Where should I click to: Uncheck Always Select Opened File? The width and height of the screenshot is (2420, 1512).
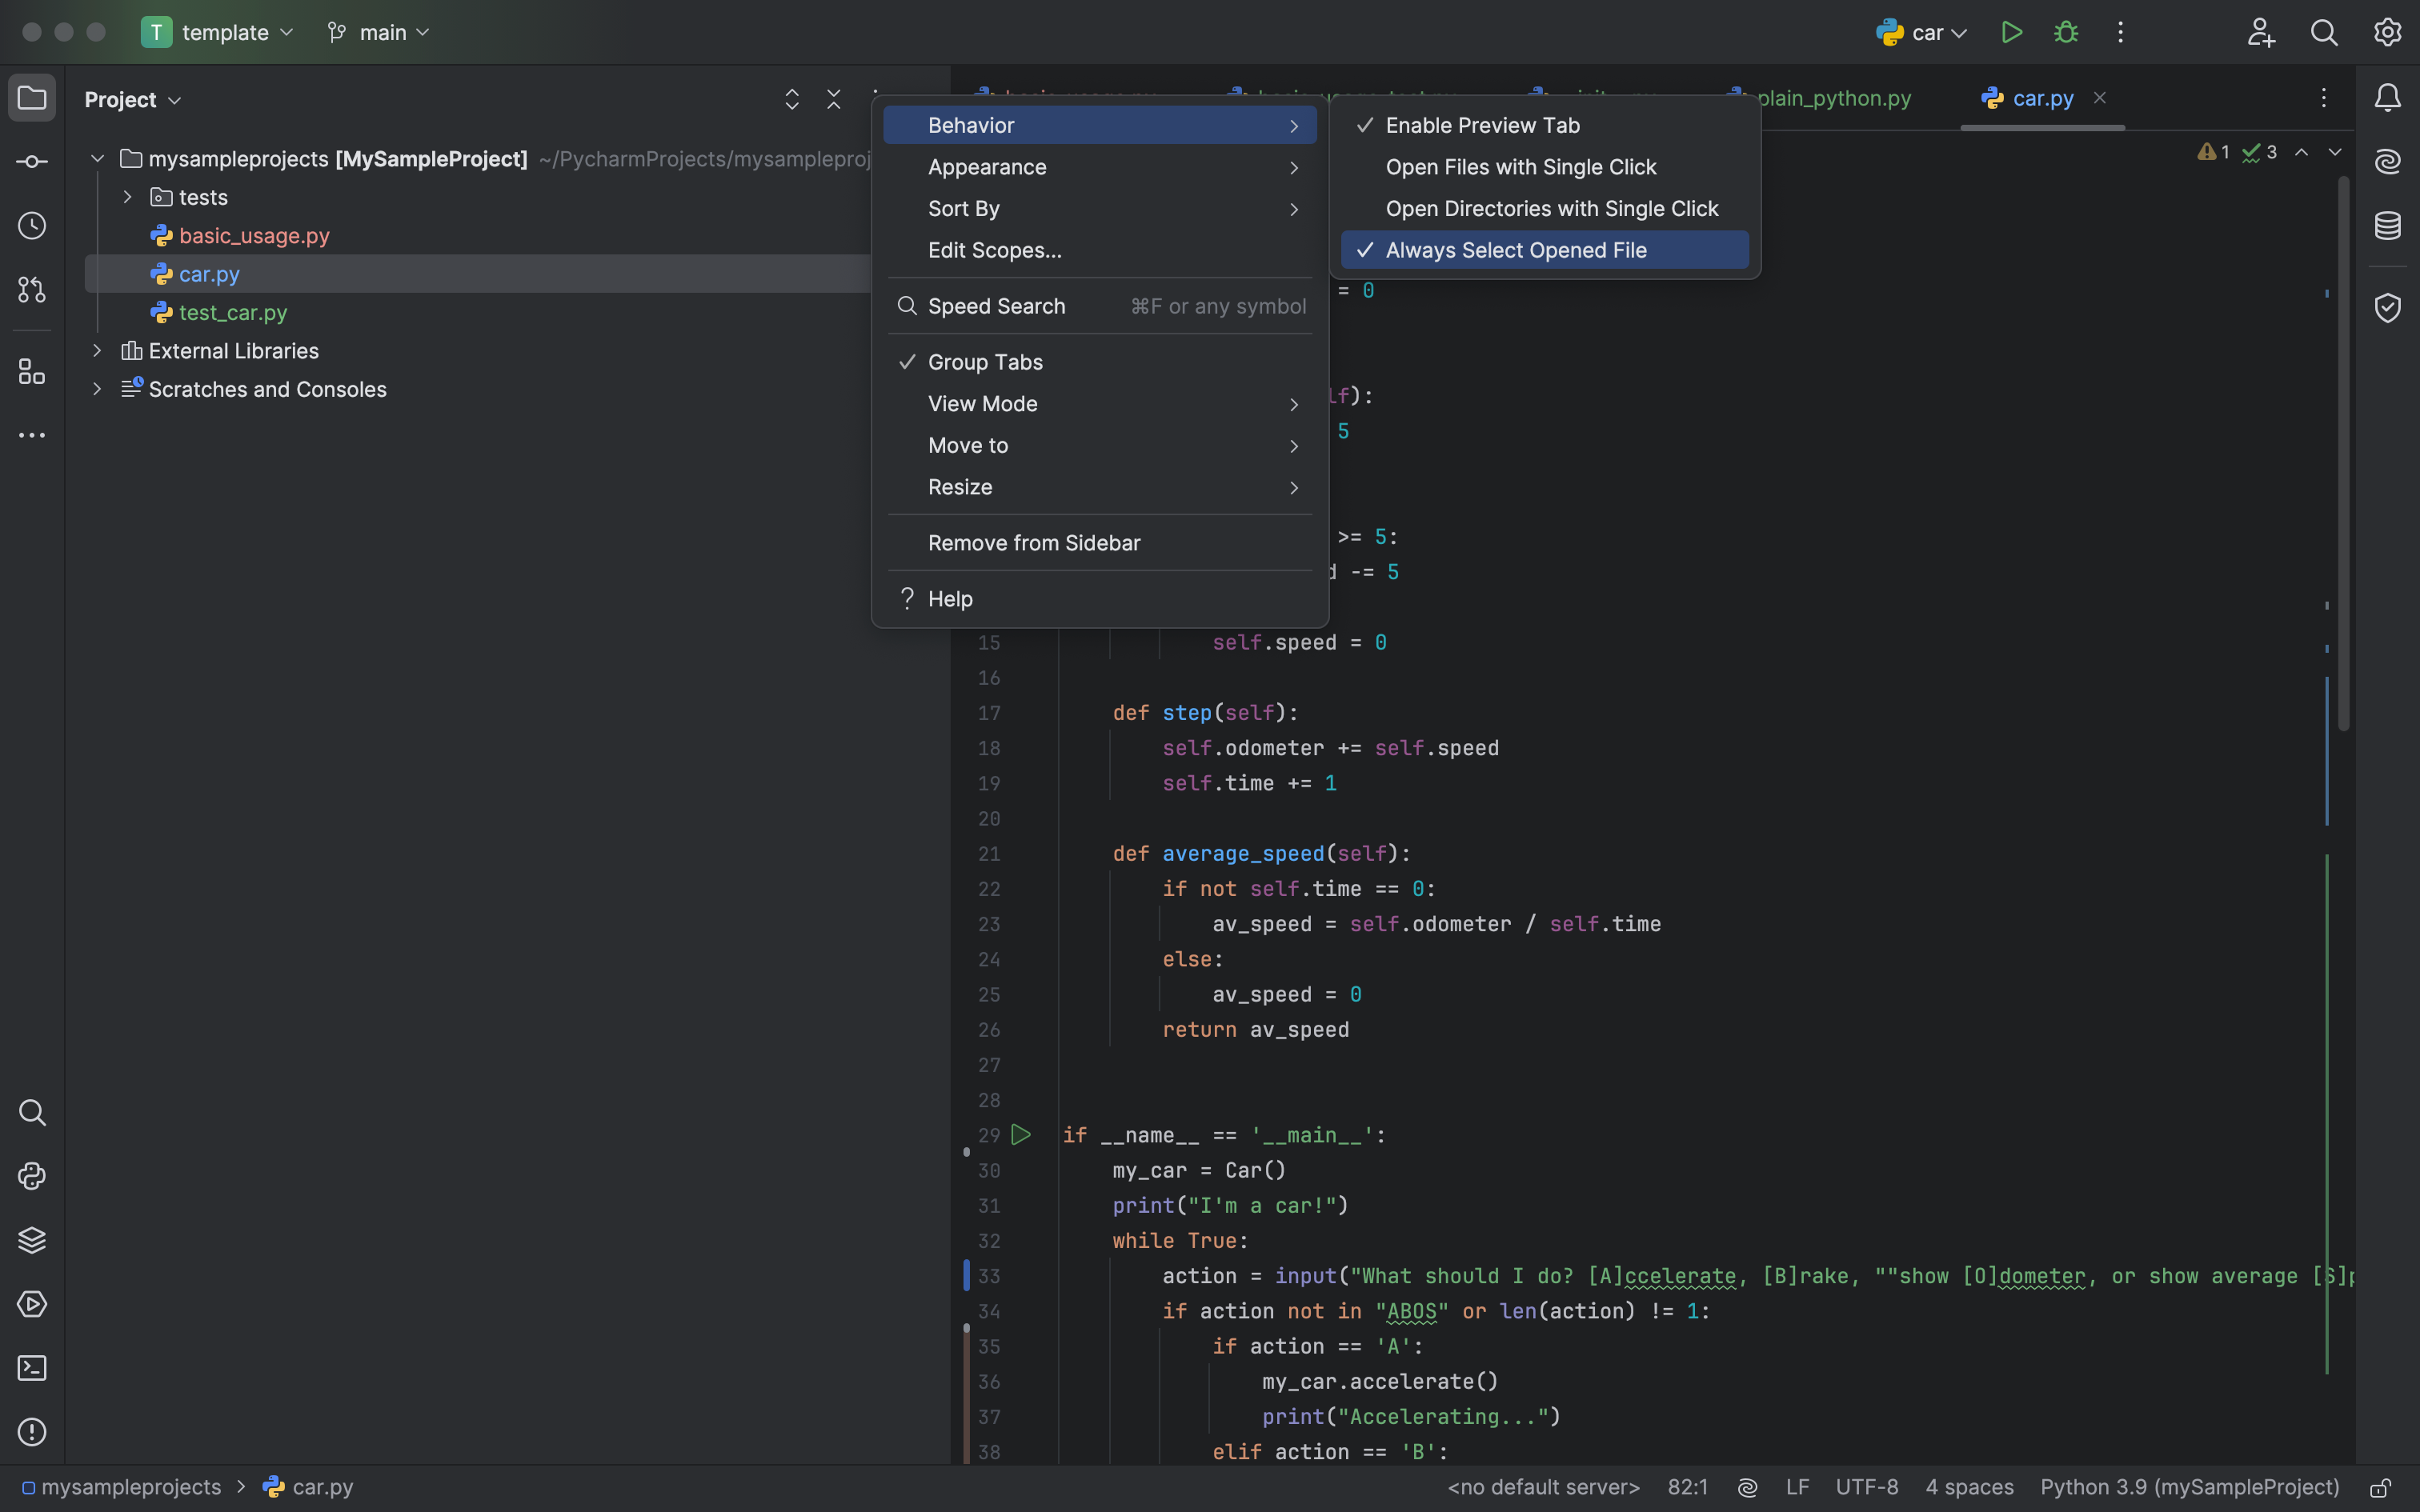click(x=1516, y=249)
